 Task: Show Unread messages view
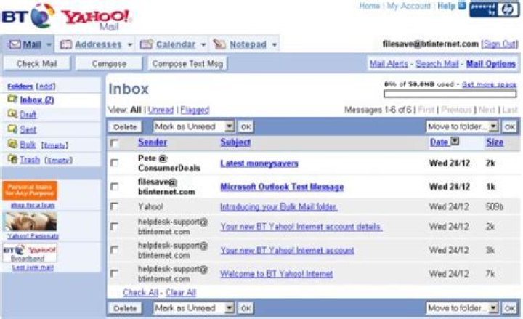pyautogui.click(x=161, y=110)
